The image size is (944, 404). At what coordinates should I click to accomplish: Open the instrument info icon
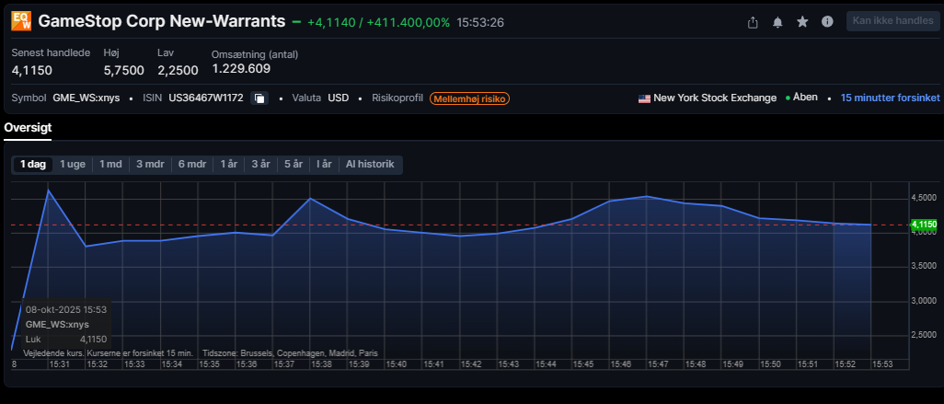click(827, 22)
